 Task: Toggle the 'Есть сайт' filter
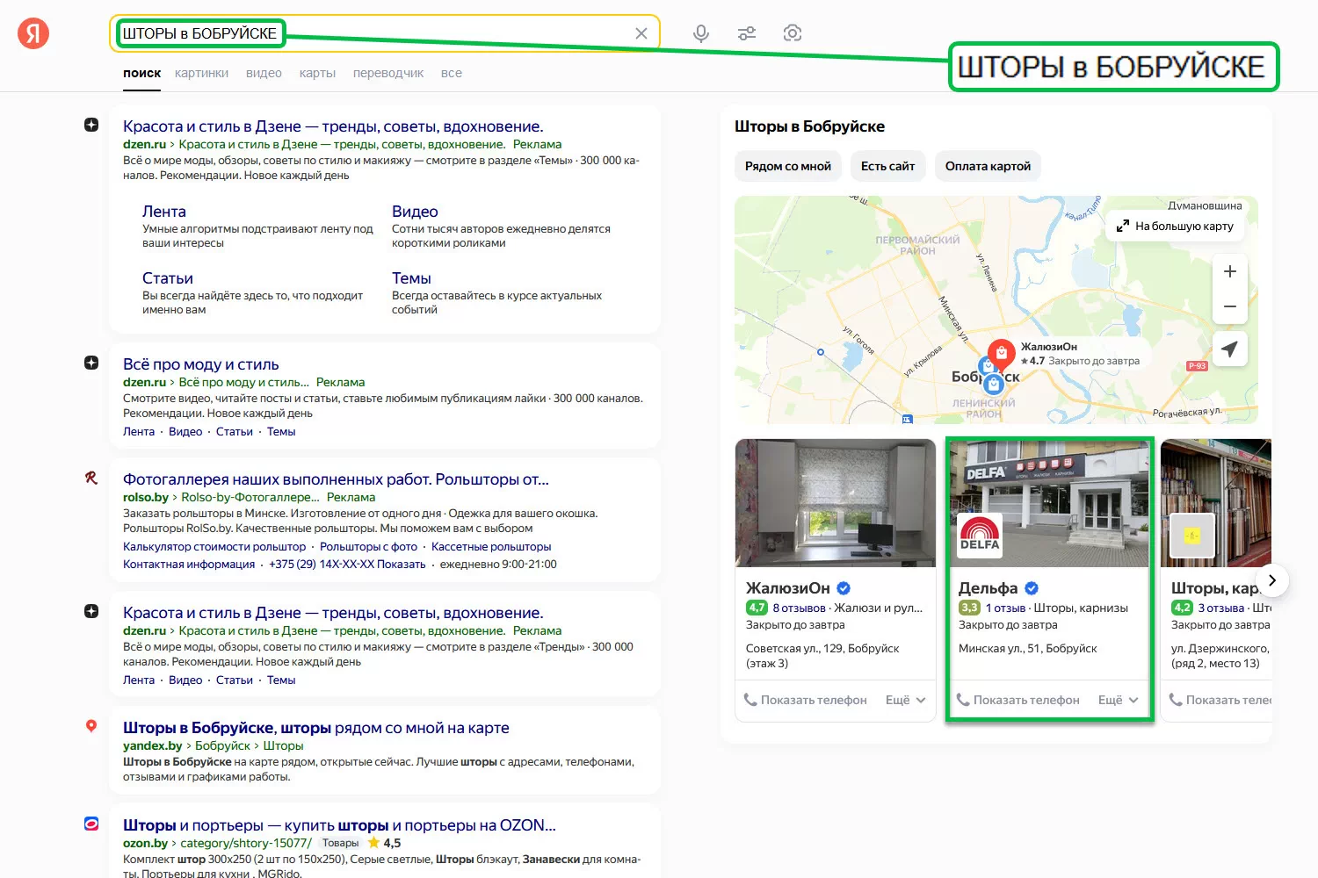coord(887,166)
